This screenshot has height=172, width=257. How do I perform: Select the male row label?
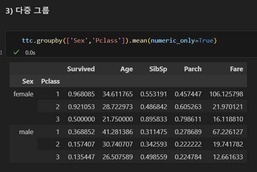(26, 132)
